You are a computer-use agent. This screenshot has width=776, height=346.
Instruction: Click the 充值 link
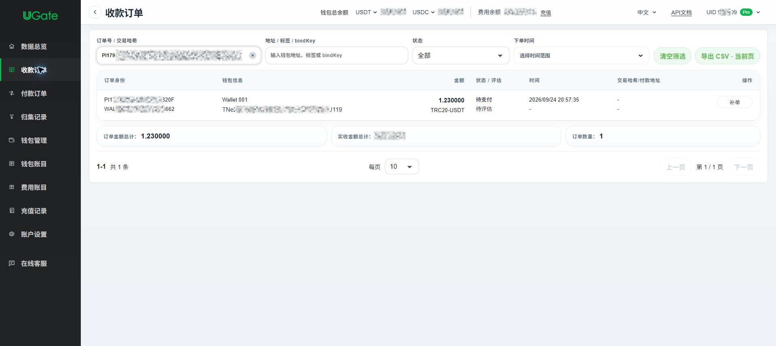[546, 13]
